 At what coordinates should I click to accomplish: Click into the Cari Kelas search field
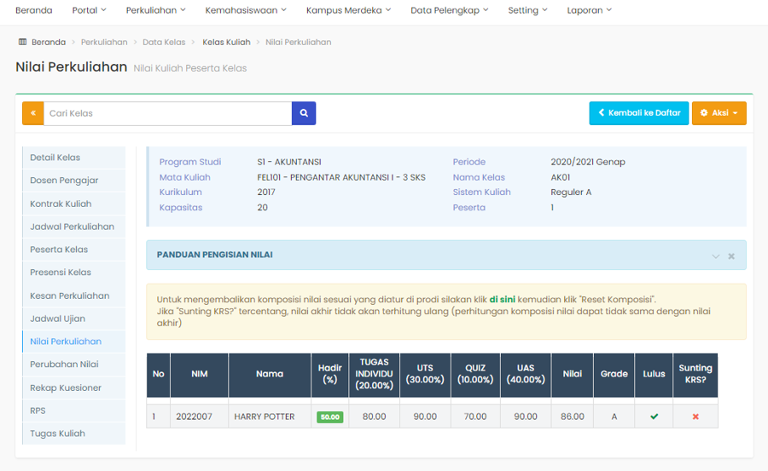point(167,113)
